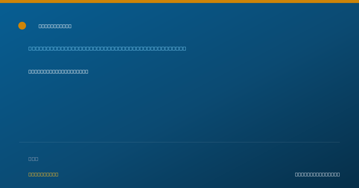
Task: Click the middle of the light-blue text line
Action: tap(107, 48)
